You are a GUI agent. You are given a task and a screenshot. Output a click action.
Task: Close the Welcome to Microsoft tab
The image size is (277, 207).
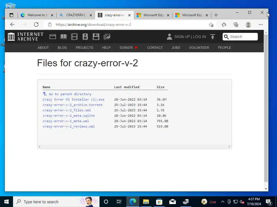click(x=52, y=15)
